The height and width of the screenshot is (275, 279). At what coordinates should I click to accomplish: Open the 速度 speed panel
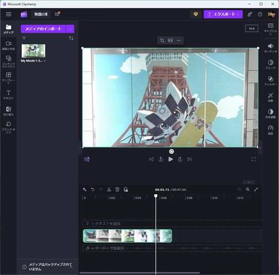click(270, 130)
